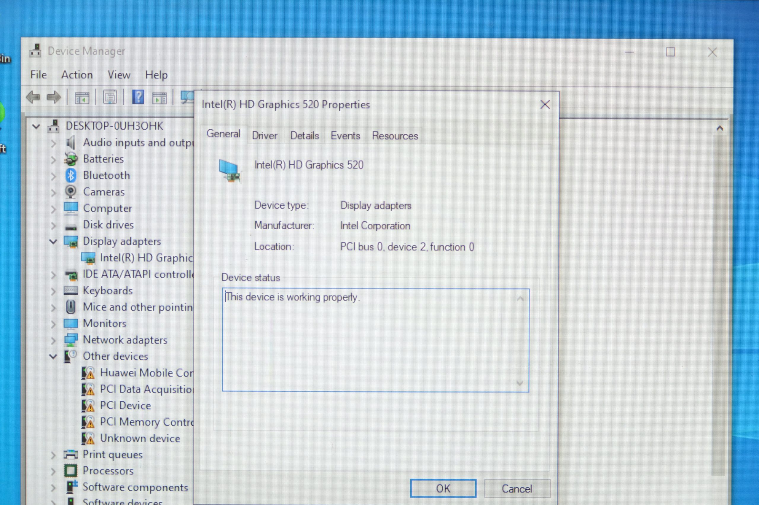Click the Device Manager title bar icon
The height and width of the screenshot is (505, 759).
pos(35,51)
